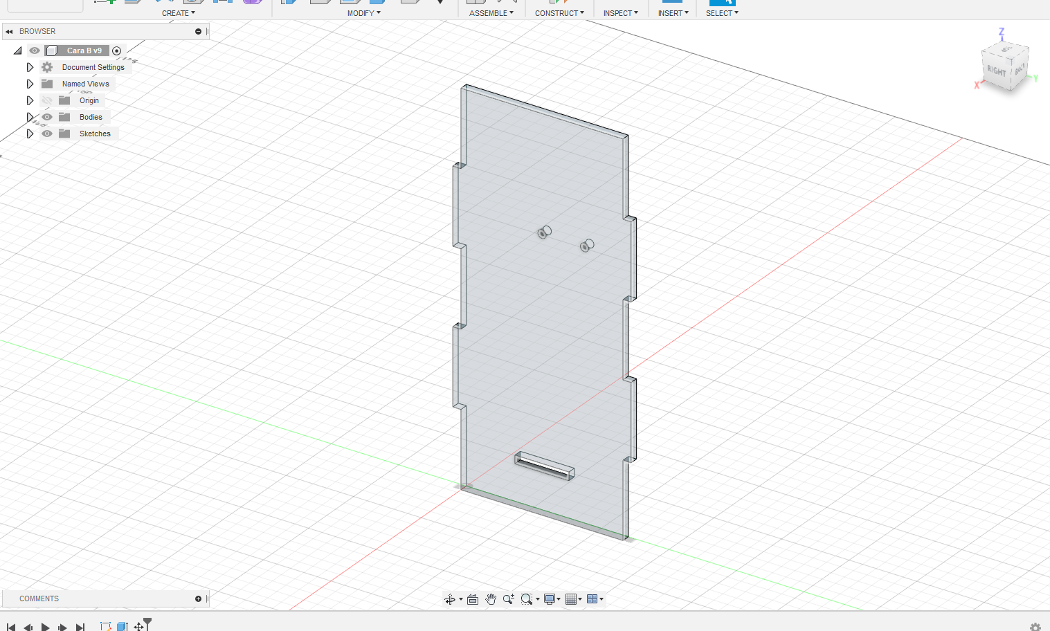Image resolution: width=1050 pixels, height=631 pixels.
Task: Select Sketches label in browser tree
Action: pyautogui.click(x=95, y=134)
